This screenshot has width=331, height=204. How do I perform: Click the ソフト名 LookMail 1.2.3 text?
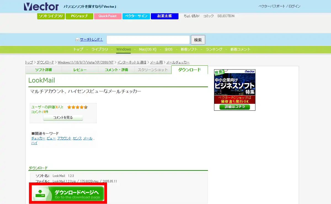click(x=55, y=176)
